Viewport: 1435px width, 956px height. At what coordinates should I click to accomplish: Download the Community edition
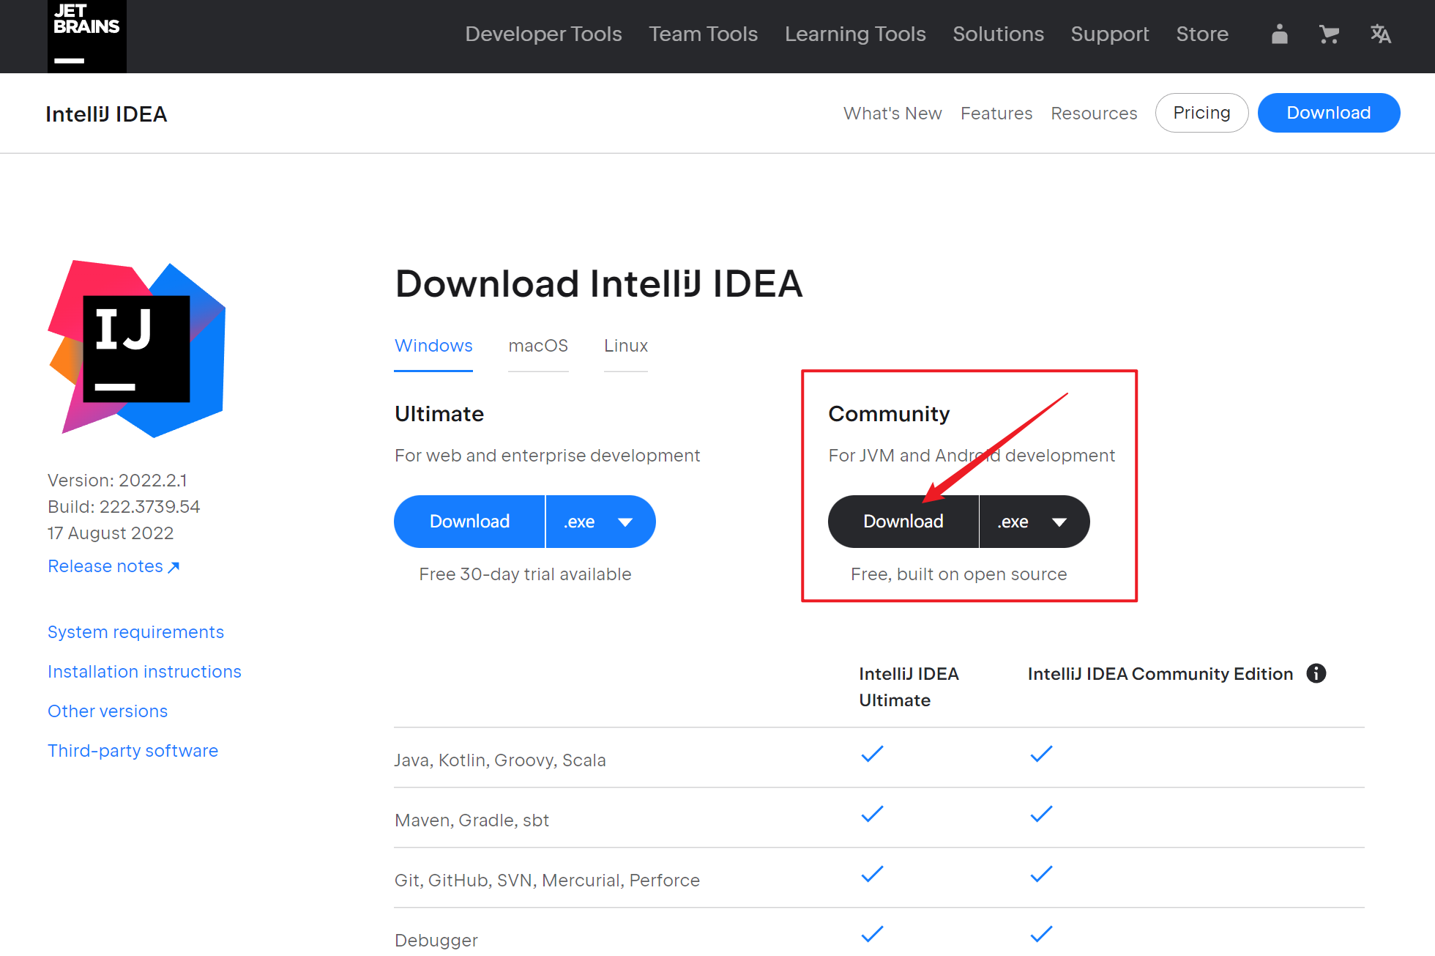tap(903, 522)
